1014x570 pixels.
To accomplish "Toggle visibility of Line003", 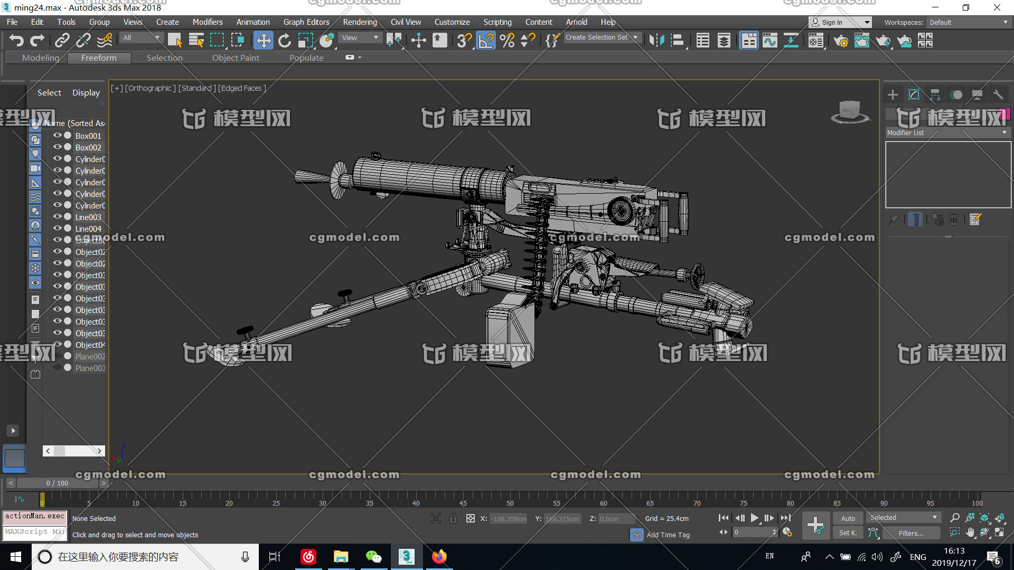I will 57,216.
